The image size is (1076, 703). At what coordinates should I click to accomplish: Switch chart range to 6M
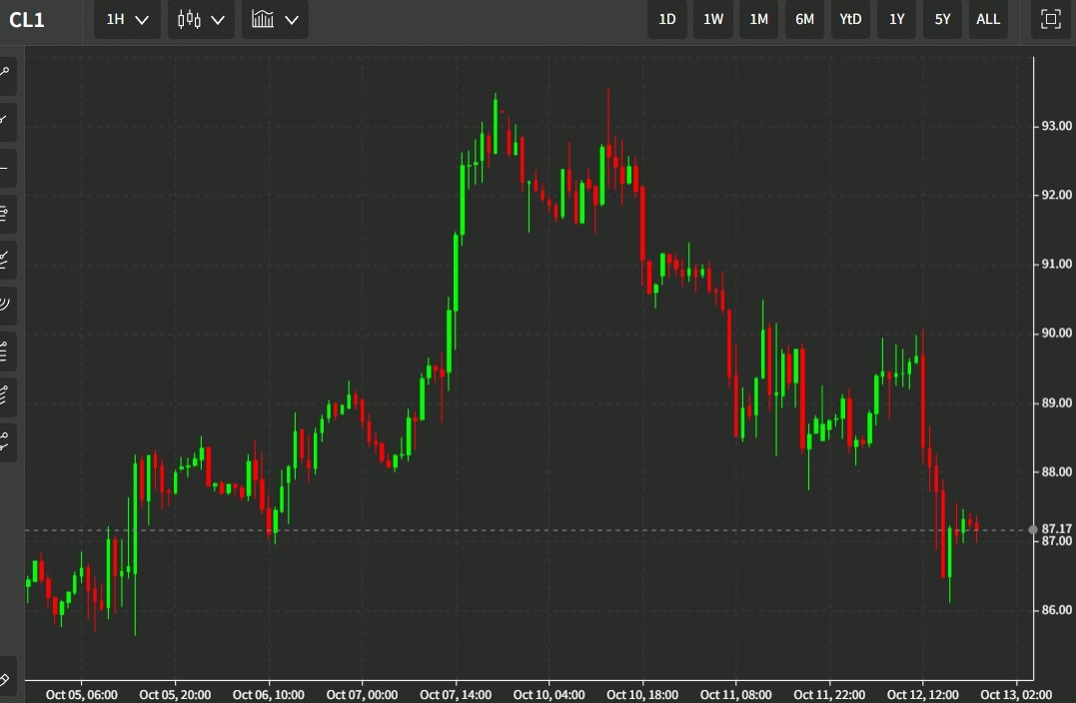(804, 19)
